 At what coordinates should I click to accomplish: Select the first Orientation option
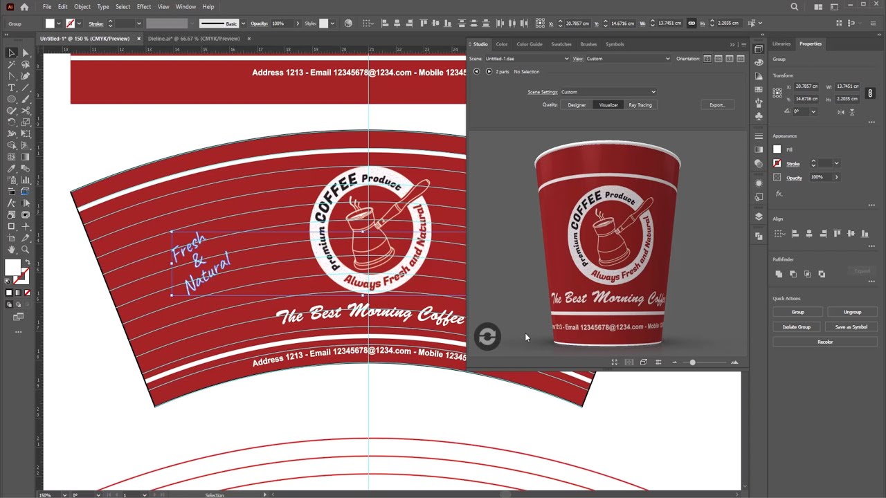[707, 59]
